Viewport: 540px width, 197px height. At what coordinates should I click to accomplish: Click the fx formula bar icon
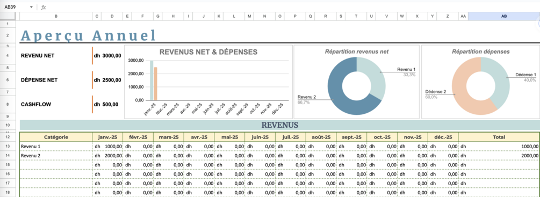(x=44, y=7)
